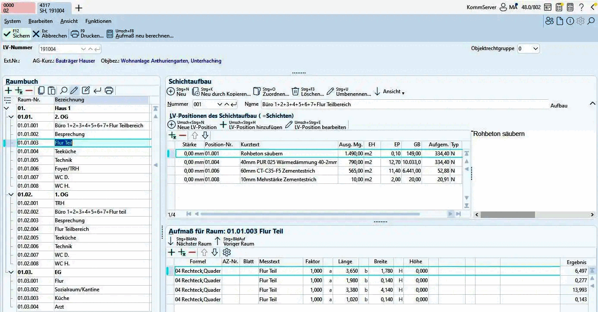Viewport: 598px width, 312px height.
Task: Toggle edit mode pencil in Raumbuch toolbar
Action: [x=74, y=91]
